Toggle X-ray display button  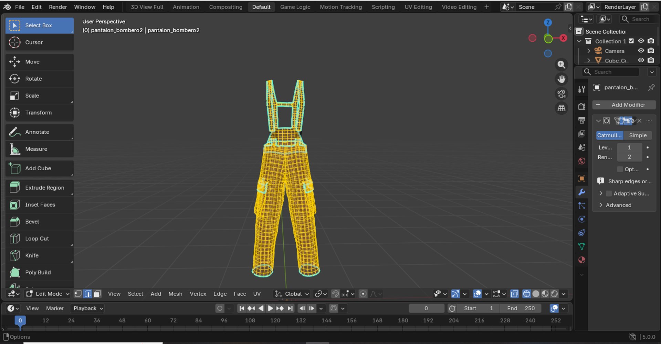click(514, 294)
